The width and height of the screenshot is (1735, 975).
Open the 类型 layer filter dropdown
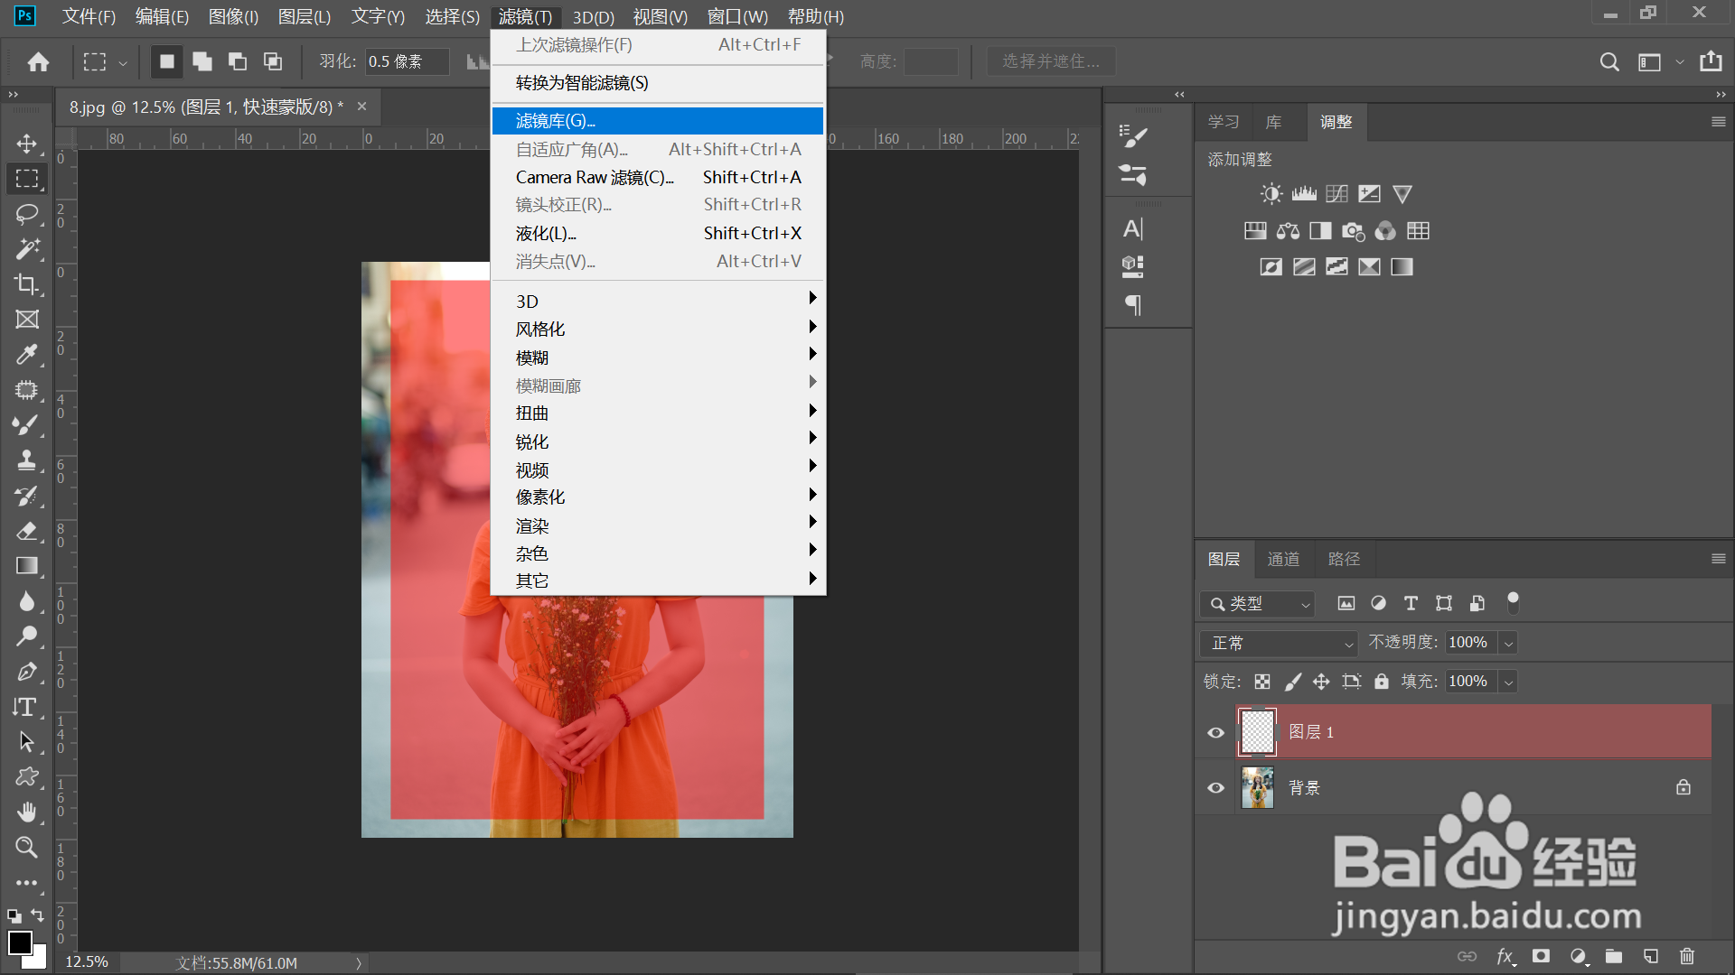1258,604
